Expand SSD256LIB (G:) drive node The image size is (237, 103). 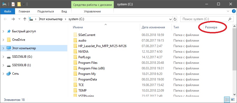[3, 57]
